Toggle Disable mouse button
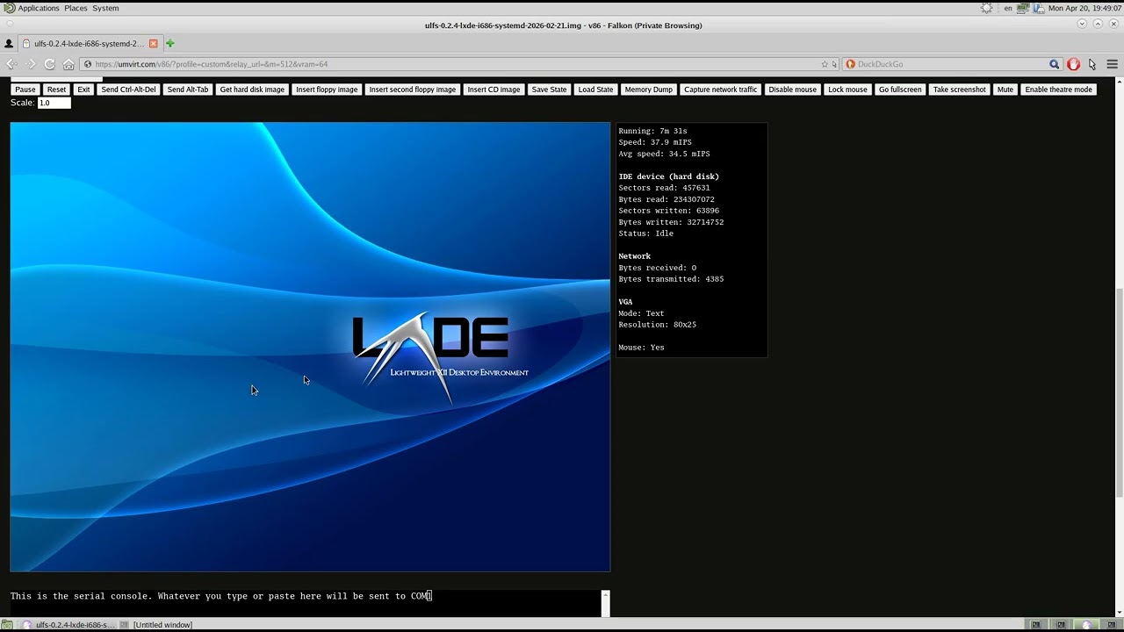 [792, 90]
